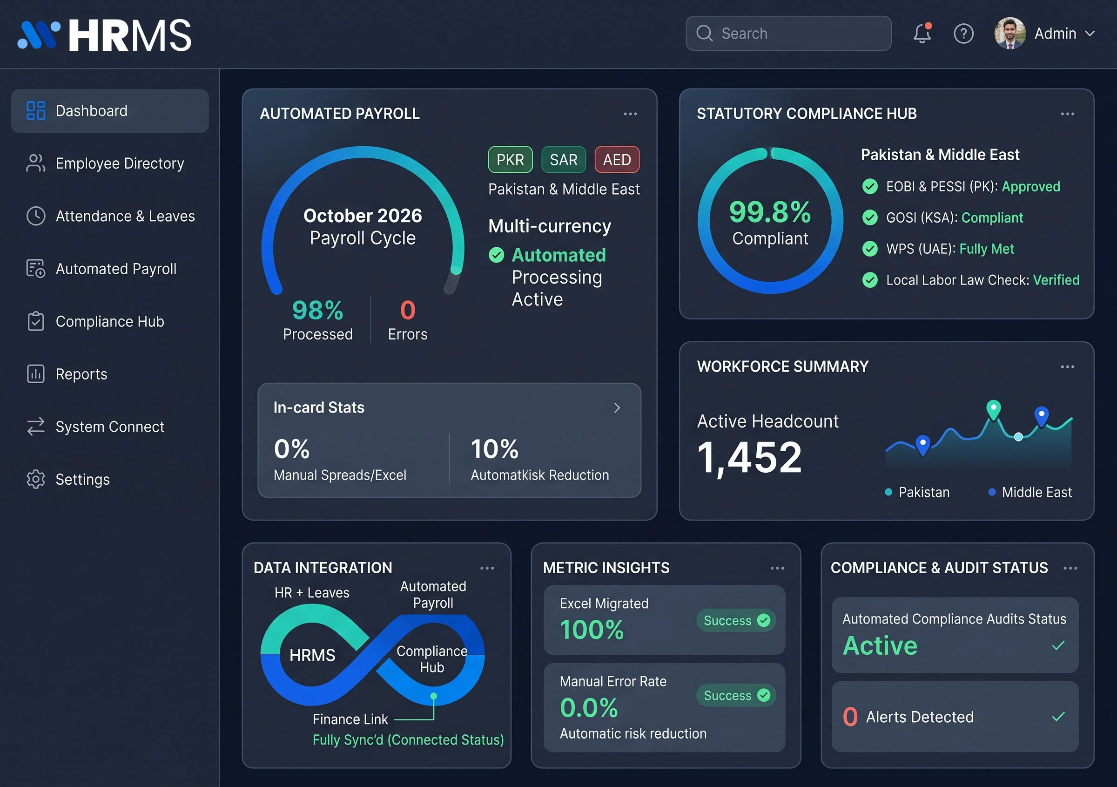The image size is (1117, 787).
Task: Click the Pakistan legend dot
Action: (x=888, y=492)
